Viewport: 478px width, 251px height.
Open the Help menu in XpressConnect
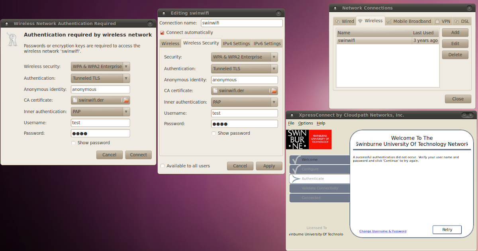pos(321,123)
